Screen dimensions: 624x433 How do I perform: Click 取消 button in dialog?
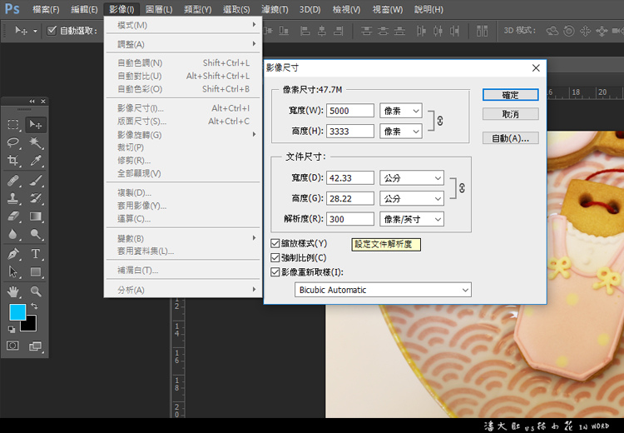[x=511, y=114]
